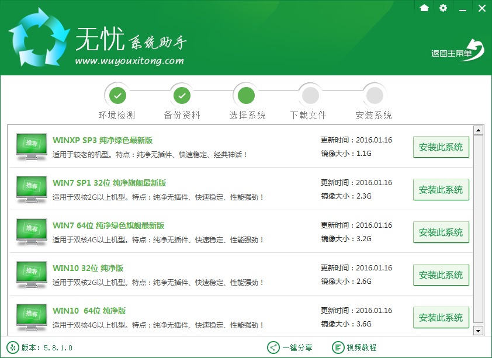
Task: Click the version icon in status bar
Action: tap(12, 347)
